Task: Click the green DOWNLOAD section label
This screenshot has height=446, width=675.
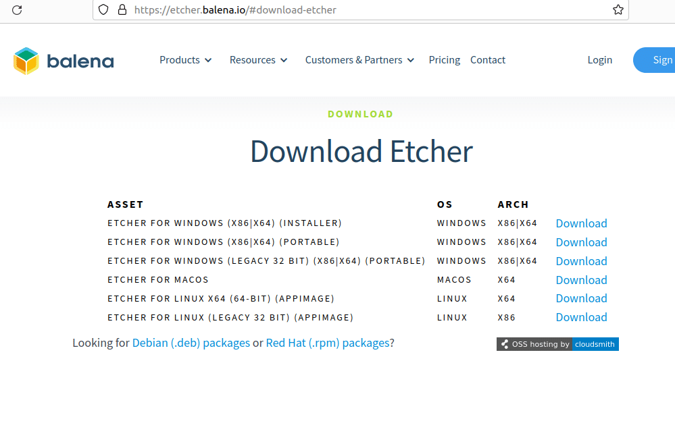Action: [x=360, y=115]
